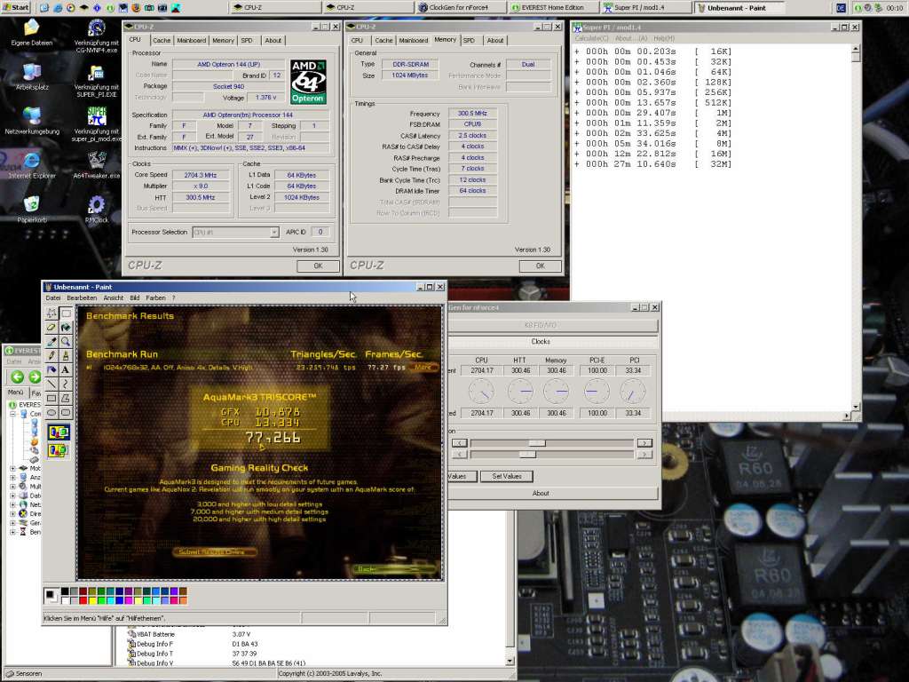Select the rectangular Select tool in Paint

point(66,313)
